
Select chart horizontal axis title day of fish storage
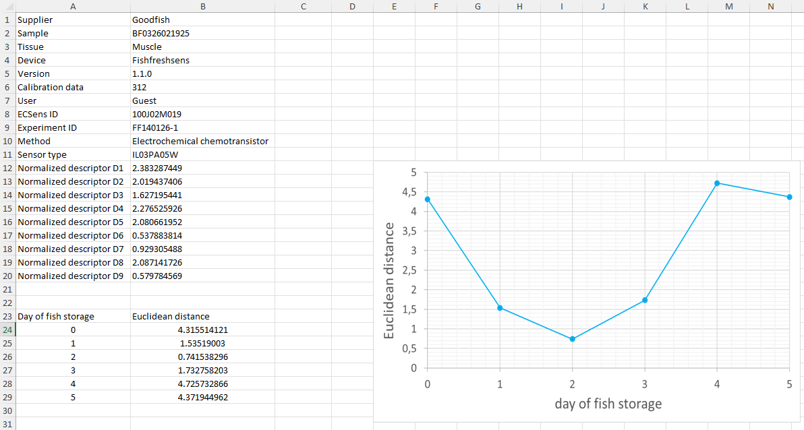pos(608,404)
